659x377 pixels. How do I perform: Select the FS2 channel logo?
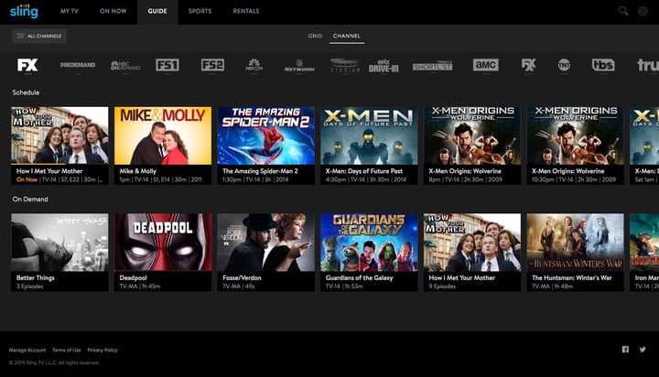212,65
